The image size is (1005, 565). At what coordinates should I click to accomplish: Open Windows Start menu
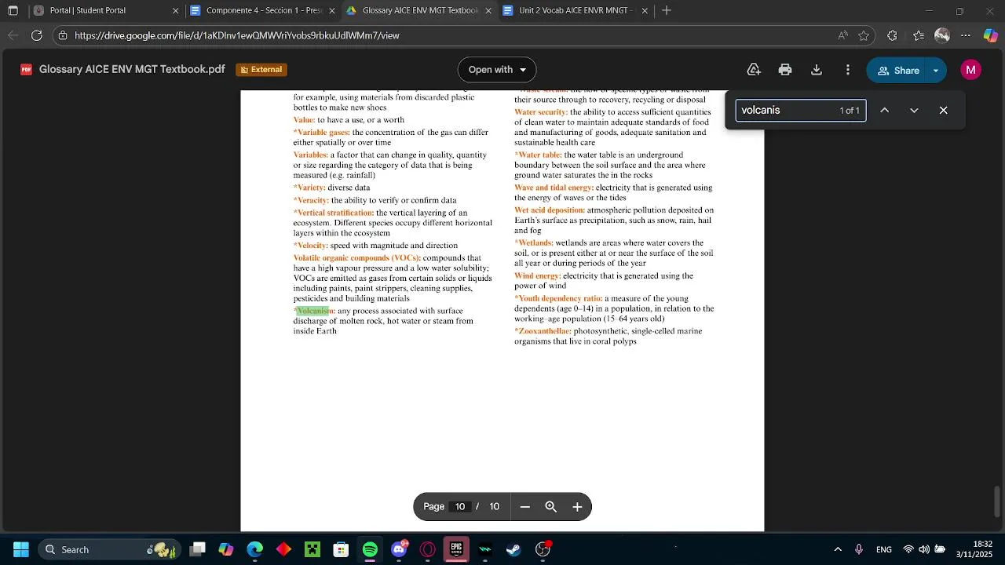pos(21,549)
